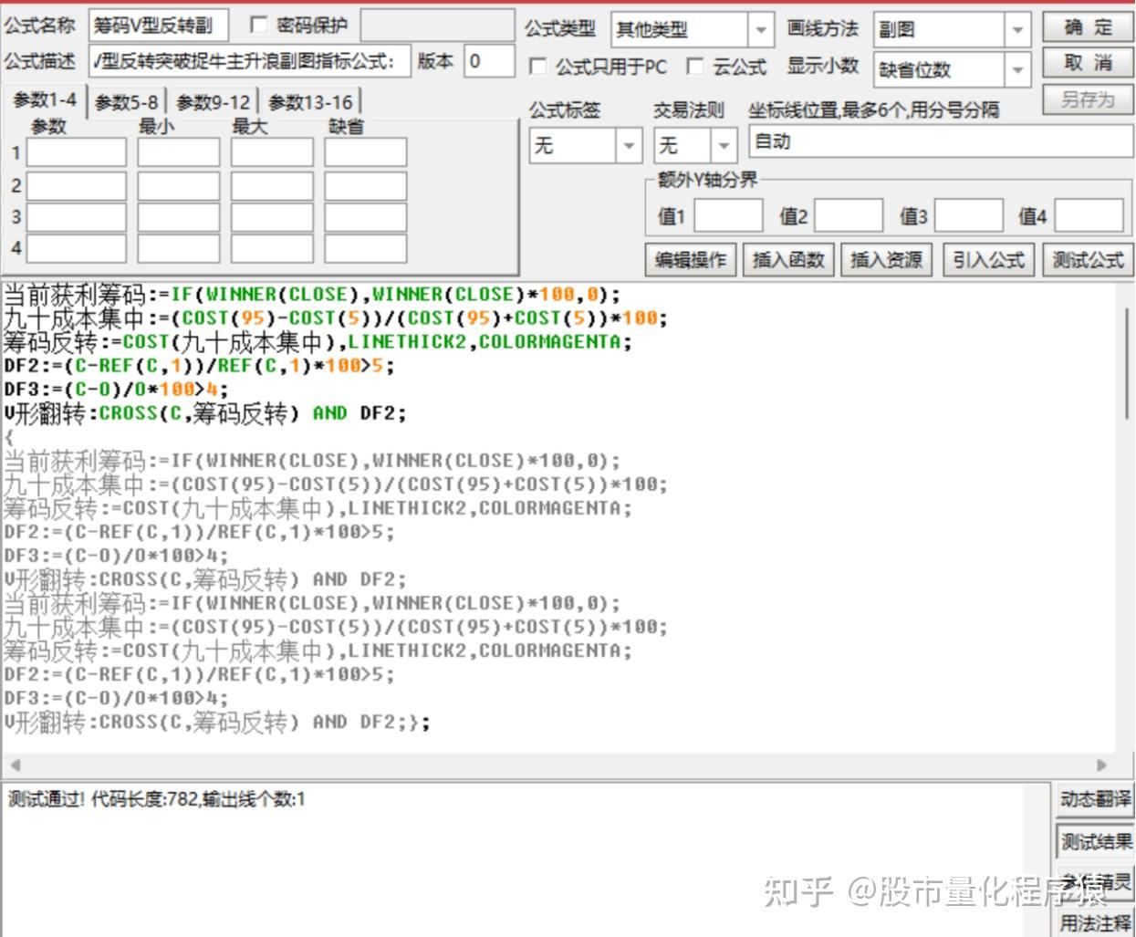
Task: Click the 插入资源 button
Action: 886,260
